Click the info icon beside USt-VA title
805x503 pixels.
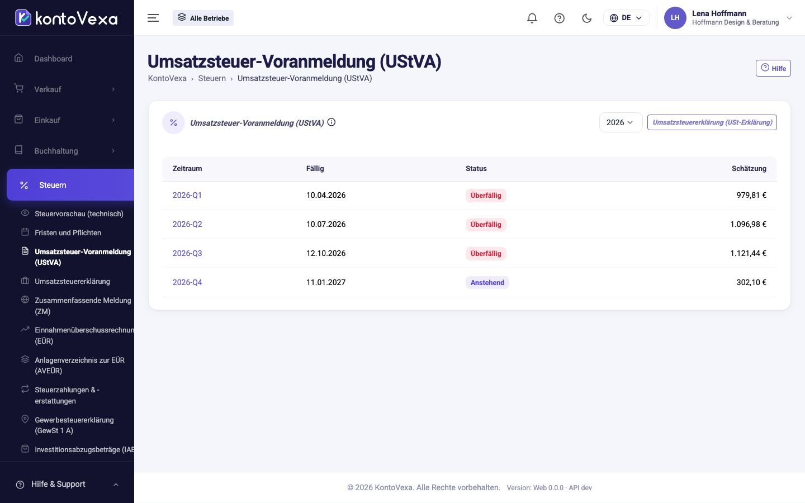(x=332, y=122)
